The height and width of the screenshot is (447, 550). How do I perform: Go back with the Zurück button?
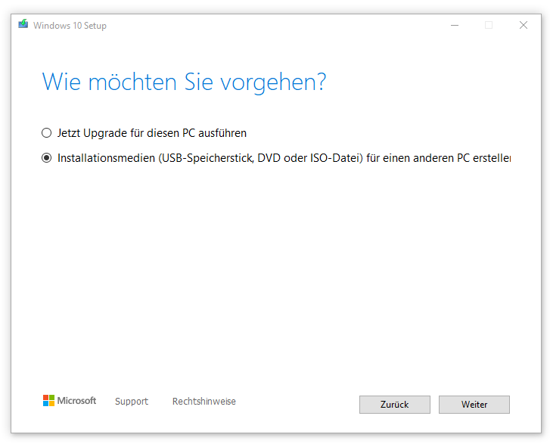395,404
